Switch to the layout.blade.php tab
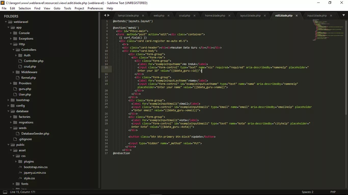This screenshot has height=195, width=348. pos(250,15)
